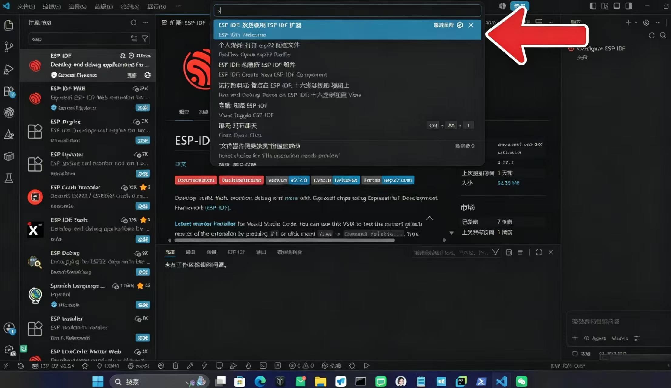Click the right arrow of the horizontal scrollbar
Viewport: 671px width, 388px height.
(445, 240)
